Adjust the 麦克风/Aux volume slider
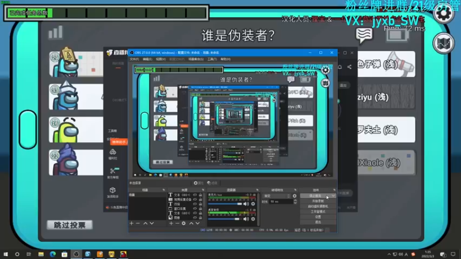The image size is (461, 259). tap(225, 204)
